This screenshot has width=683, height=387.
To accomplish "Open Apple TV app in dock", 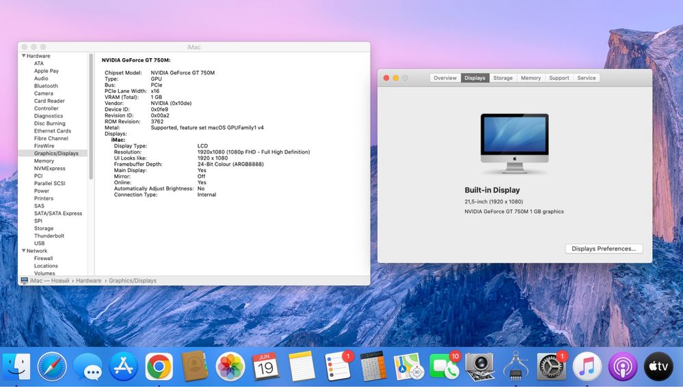I will 658,367.
